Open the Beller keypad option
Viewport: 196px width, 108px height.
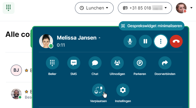point(52,63)
